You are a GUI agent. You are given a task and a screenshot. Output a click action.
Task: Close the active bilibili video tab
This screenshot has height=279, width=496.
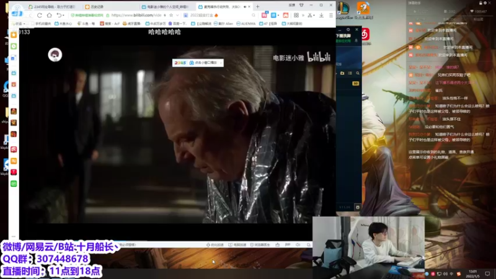tap(249, 7)
